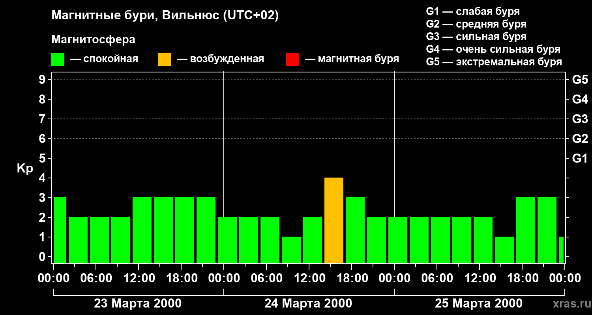Select the date label "25 Марта 2000"
The height and width of the screenshot is (315, 592).
(x=479, y=304)
